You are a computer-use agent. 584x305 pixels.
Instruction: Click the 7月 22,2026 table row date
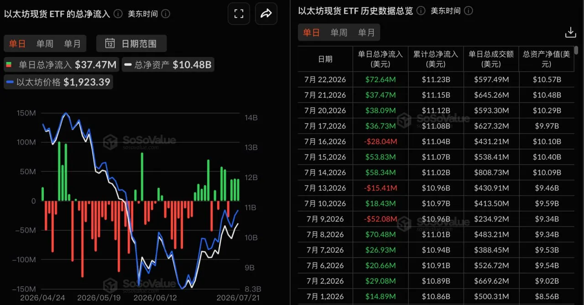325,80
